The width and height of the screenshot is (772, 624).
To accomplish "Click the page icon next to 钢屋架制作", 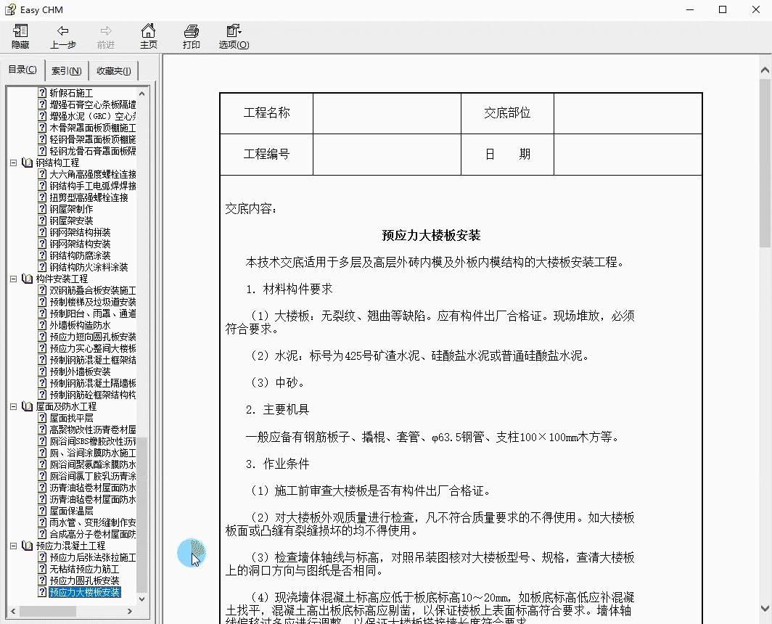I will tap(42, 209).
